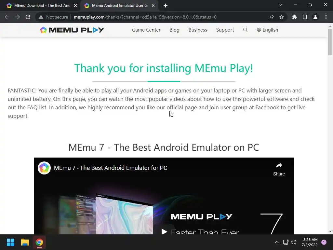The image size is (333, 250).
Task: Click the YouTube video Share button
Action: pyautogui.click(x=279, y=169)
